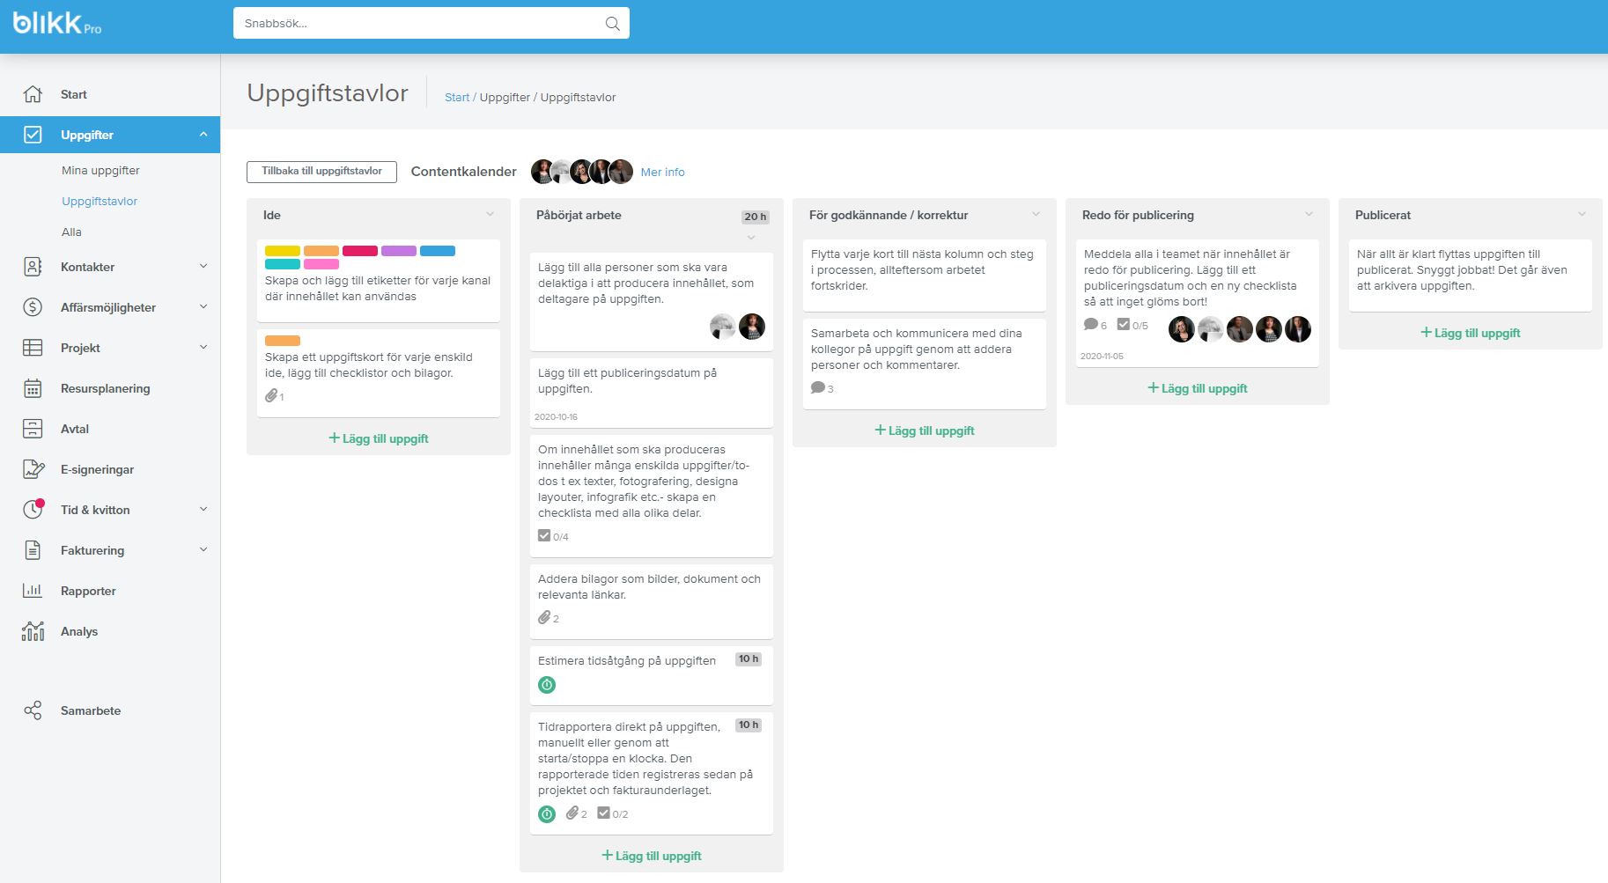Click the E-signeringar sidebar icon

pyautogui.click(x=33, y=469)
